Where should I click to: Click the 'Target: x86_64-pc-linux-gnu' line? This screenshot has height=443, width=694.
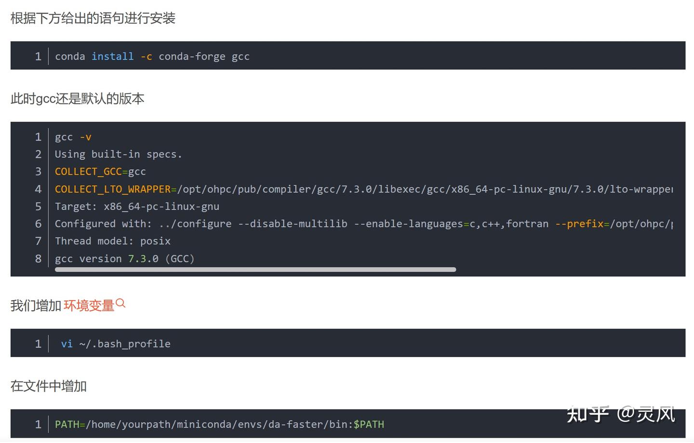click(137, 206)
